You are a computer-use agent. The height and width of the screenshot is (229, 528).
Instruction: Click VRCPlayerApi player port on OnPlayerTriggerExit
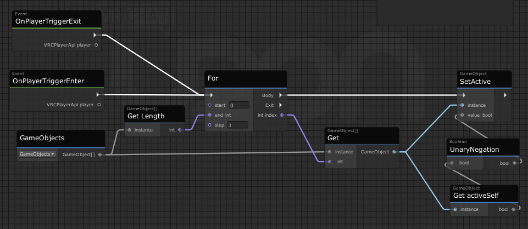coord(96,45)
